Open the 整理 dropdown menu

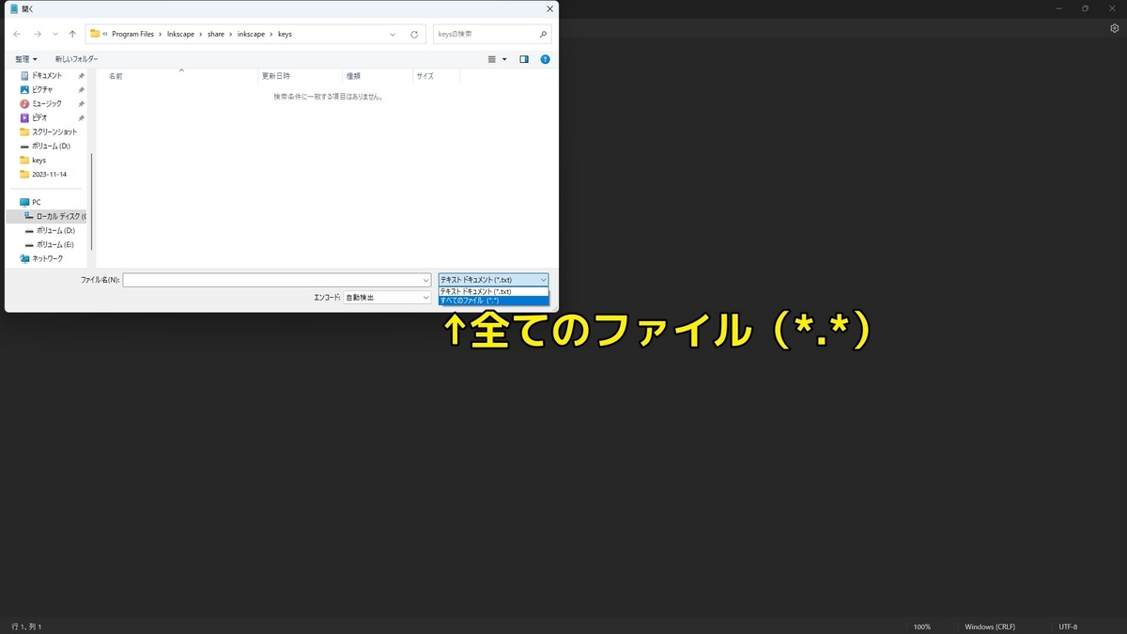point(23,58)
